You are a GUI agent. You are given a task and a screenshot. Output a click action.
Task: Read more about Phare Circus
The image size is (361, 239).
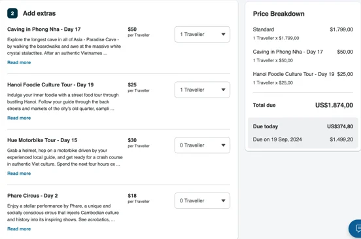(x=19, y=229)
